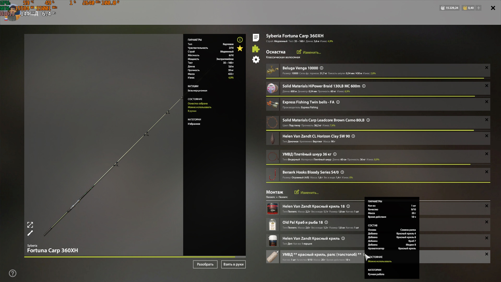Click the Взять в руки button
The height and width of the screenshot is (282, 501).
point(233,264)
